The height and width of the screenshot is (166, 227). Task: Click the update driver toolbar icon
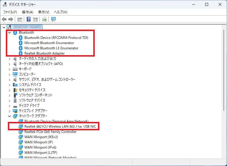click(44, 19)
